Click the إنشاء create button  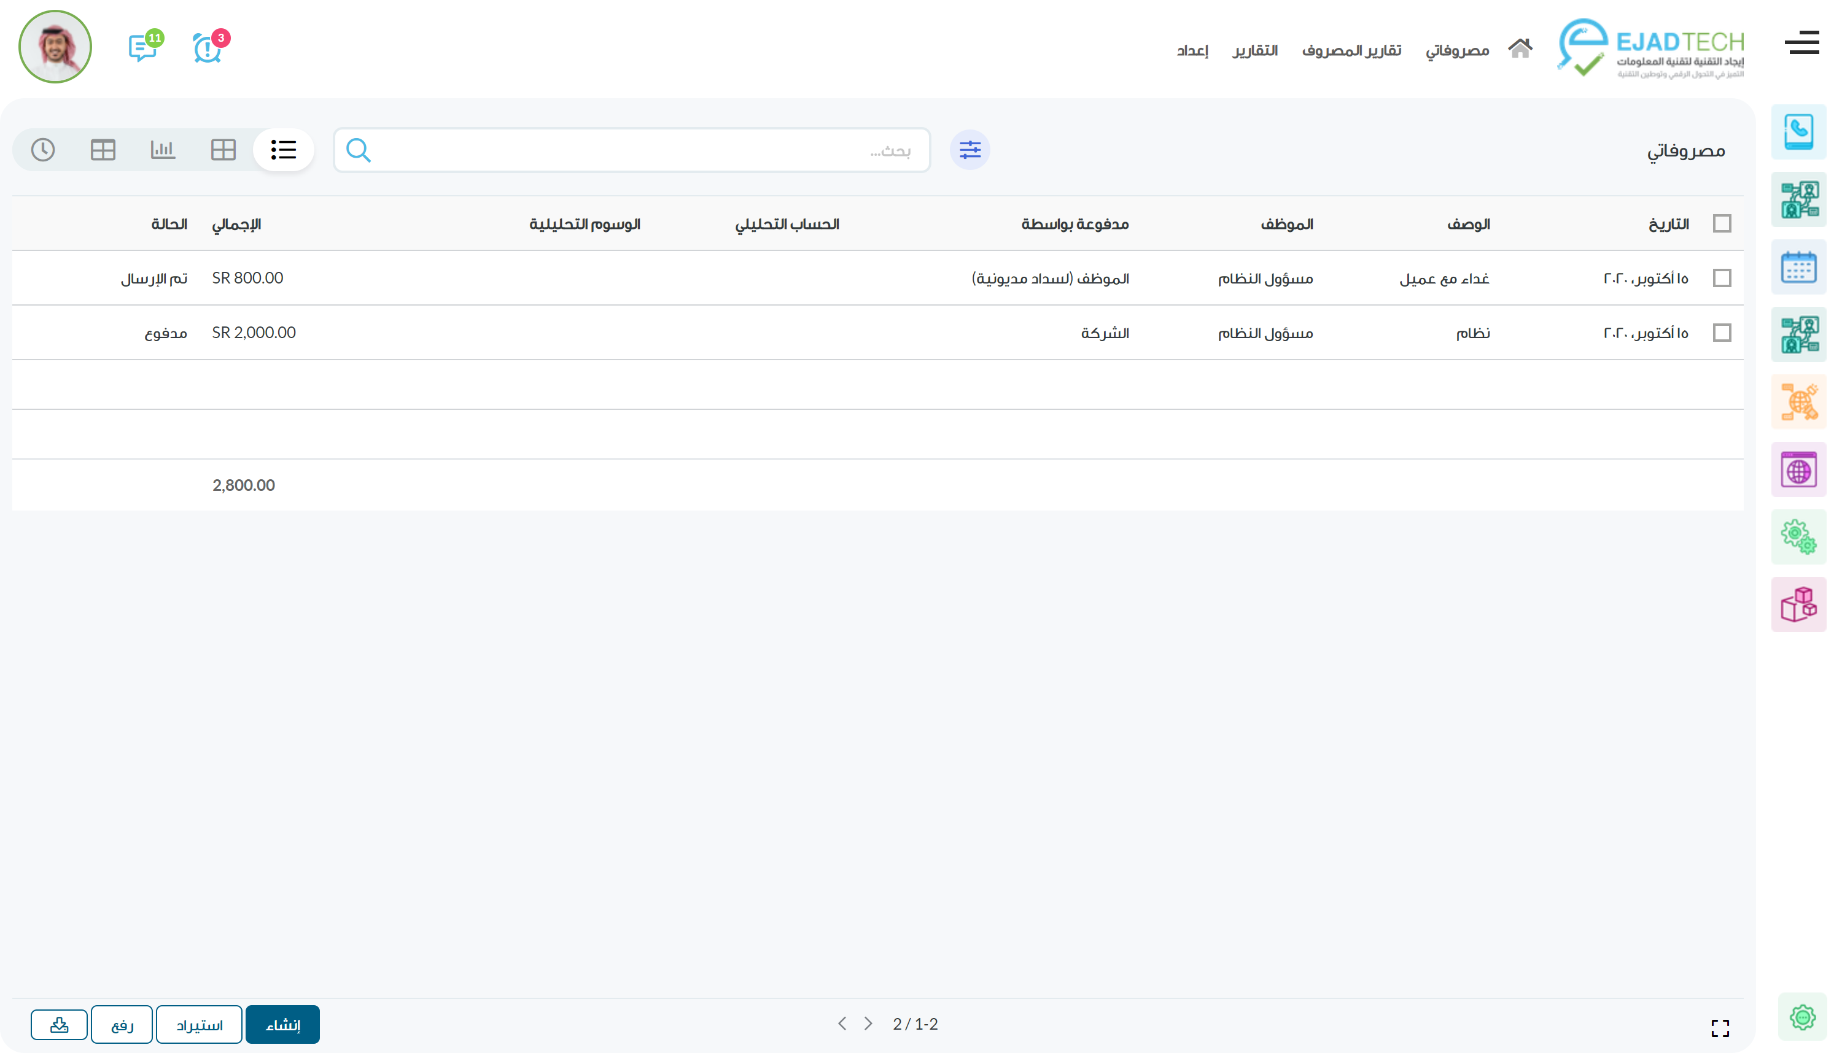pos(282,1024)
